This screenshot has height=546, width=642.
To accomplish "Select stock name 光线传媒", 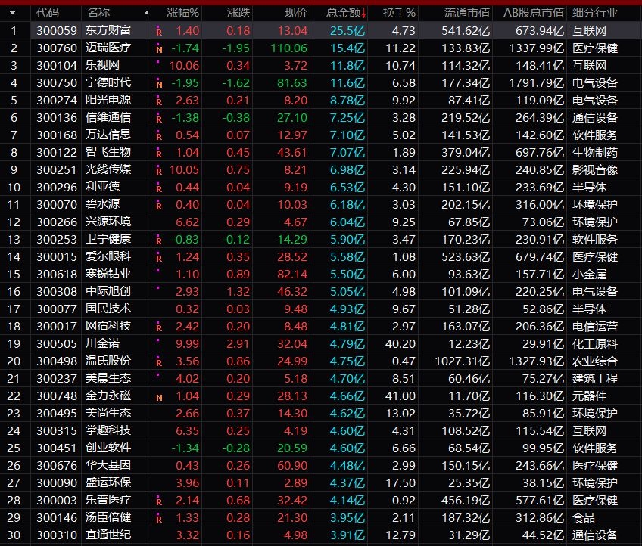I will pyautogui.click(x=108, y=169).
